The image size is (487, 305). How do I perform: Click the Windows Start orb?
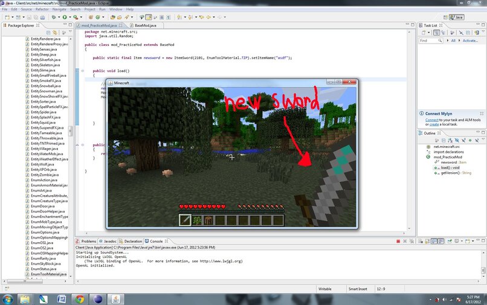8,298
